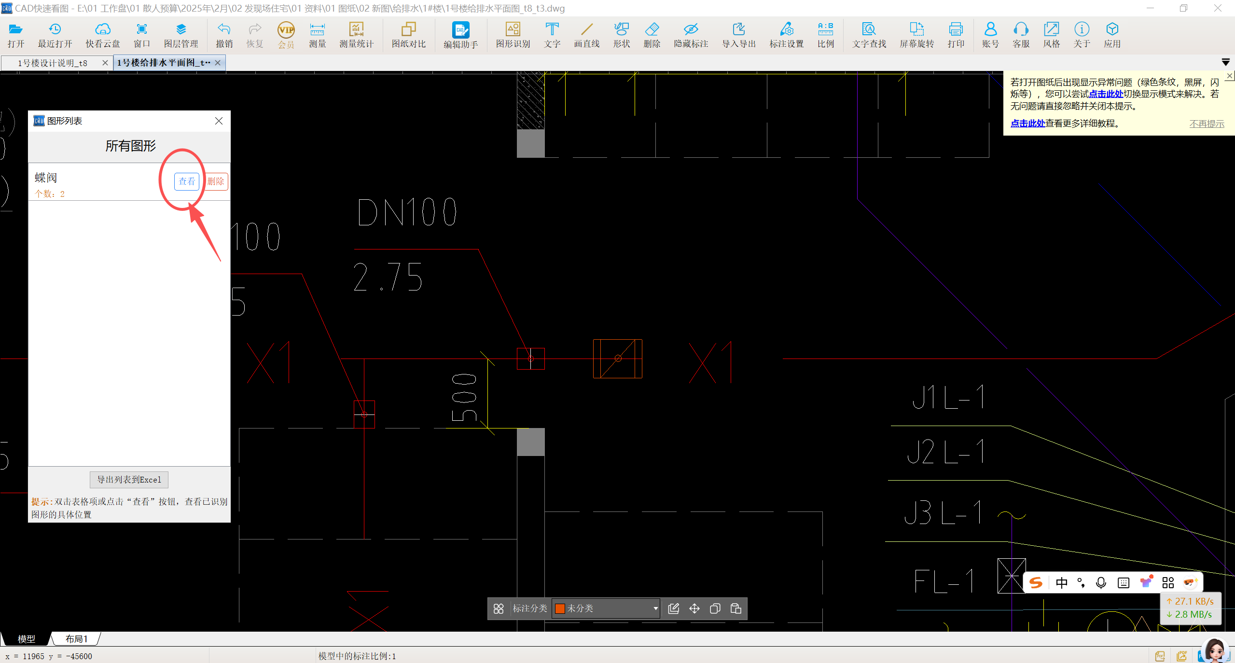The image size is (1235, 663).
Task: Select the 蝶阀 list item
Action: click(x=129, y=182)
